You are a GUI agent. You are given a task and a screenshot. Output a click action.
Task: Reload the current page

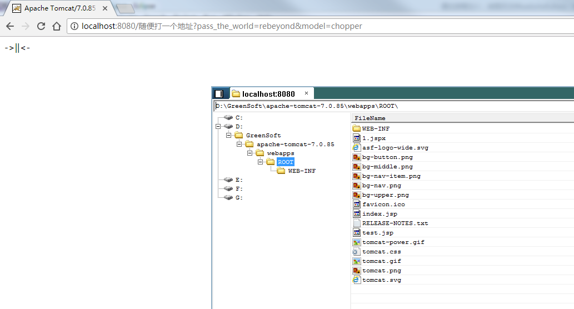coord(41,26)
